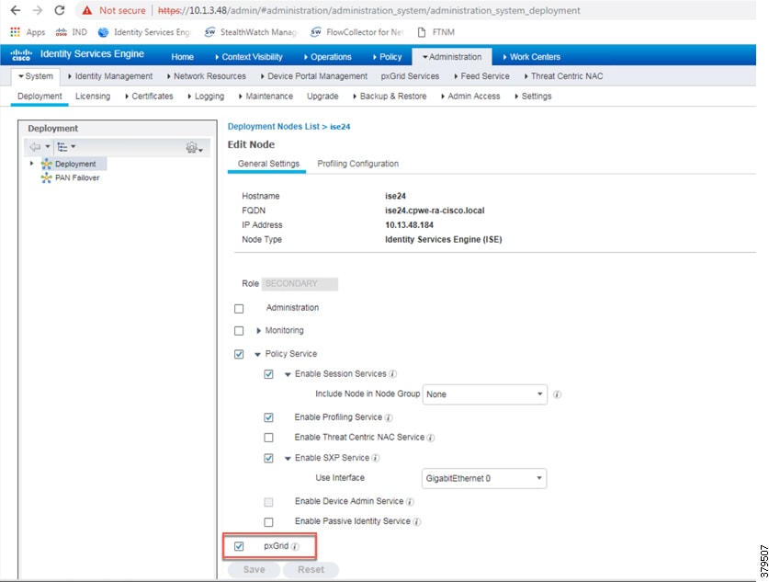
Task: Click the PAN Failover node icon
Action: pyautogui.click(x=47, y=177)
